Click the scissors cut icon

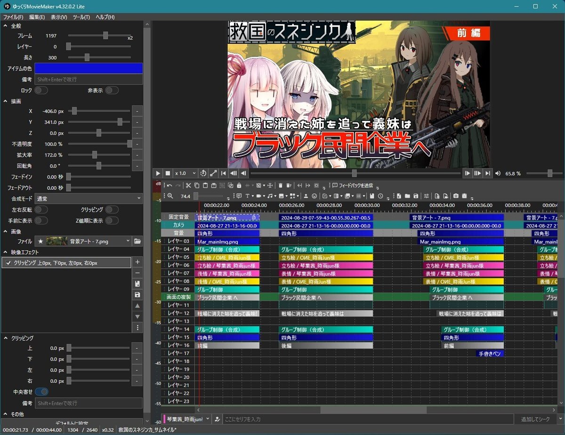[x=188, y=185]
